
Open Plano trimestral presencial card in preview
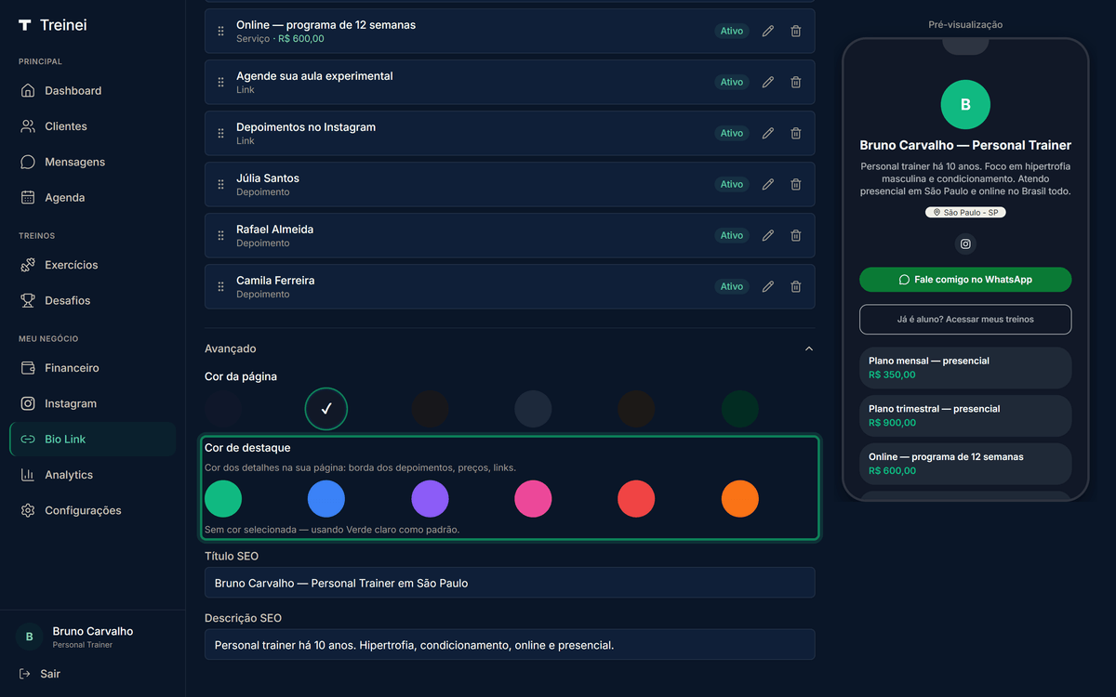[965, 415]
